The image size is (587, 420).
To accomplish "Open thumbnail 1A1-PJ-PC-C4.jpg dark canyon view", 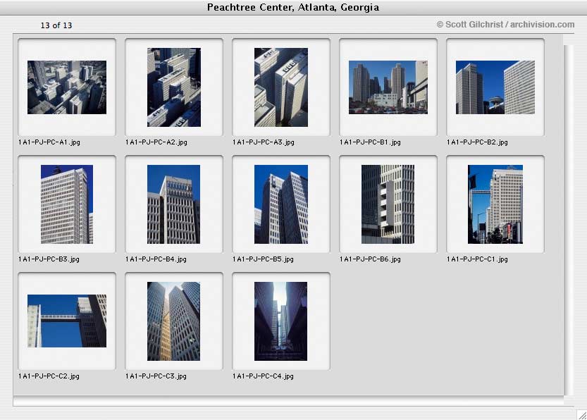I will pos(280,321).
